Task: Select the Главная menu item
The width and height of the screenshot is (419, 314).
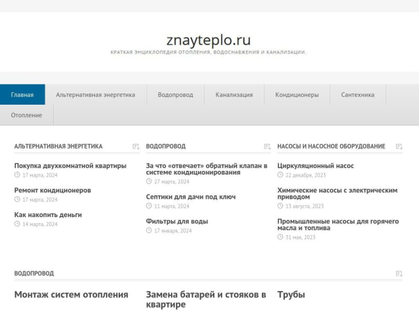Action: point(22,94)
